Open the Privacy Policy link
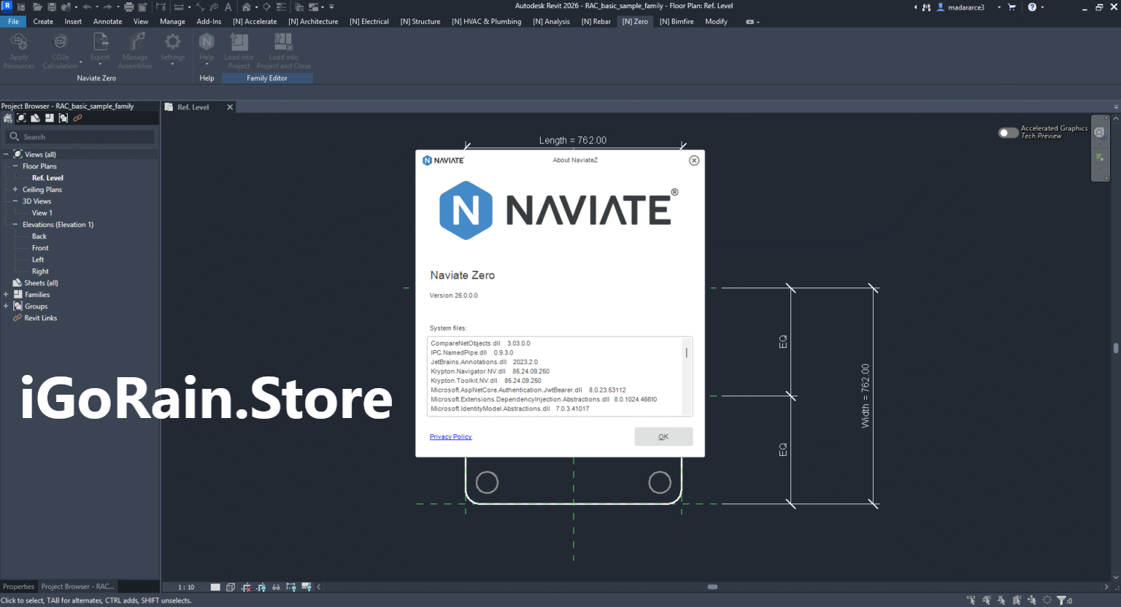The image size is (1121, 607). (x=450, y=437)
